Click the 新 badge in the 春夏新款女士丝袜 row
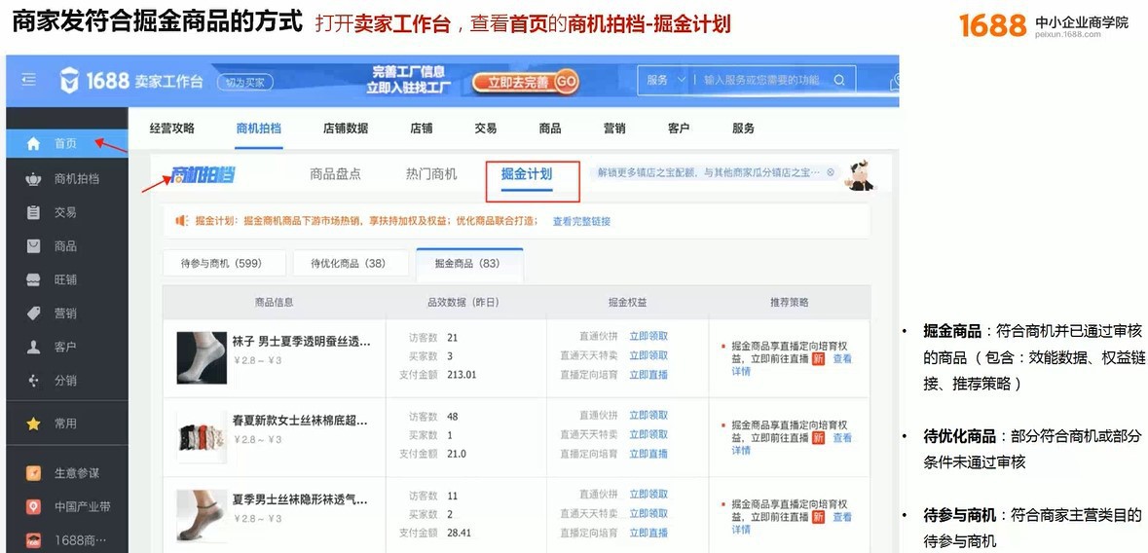The height and width of the screenshot is (553, 1148). coord(819,438)
